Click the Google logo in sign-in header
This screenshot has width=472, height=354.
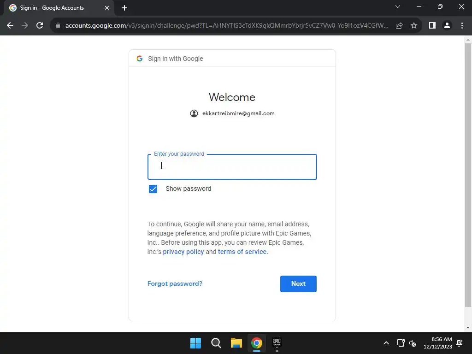coord(139,59)
